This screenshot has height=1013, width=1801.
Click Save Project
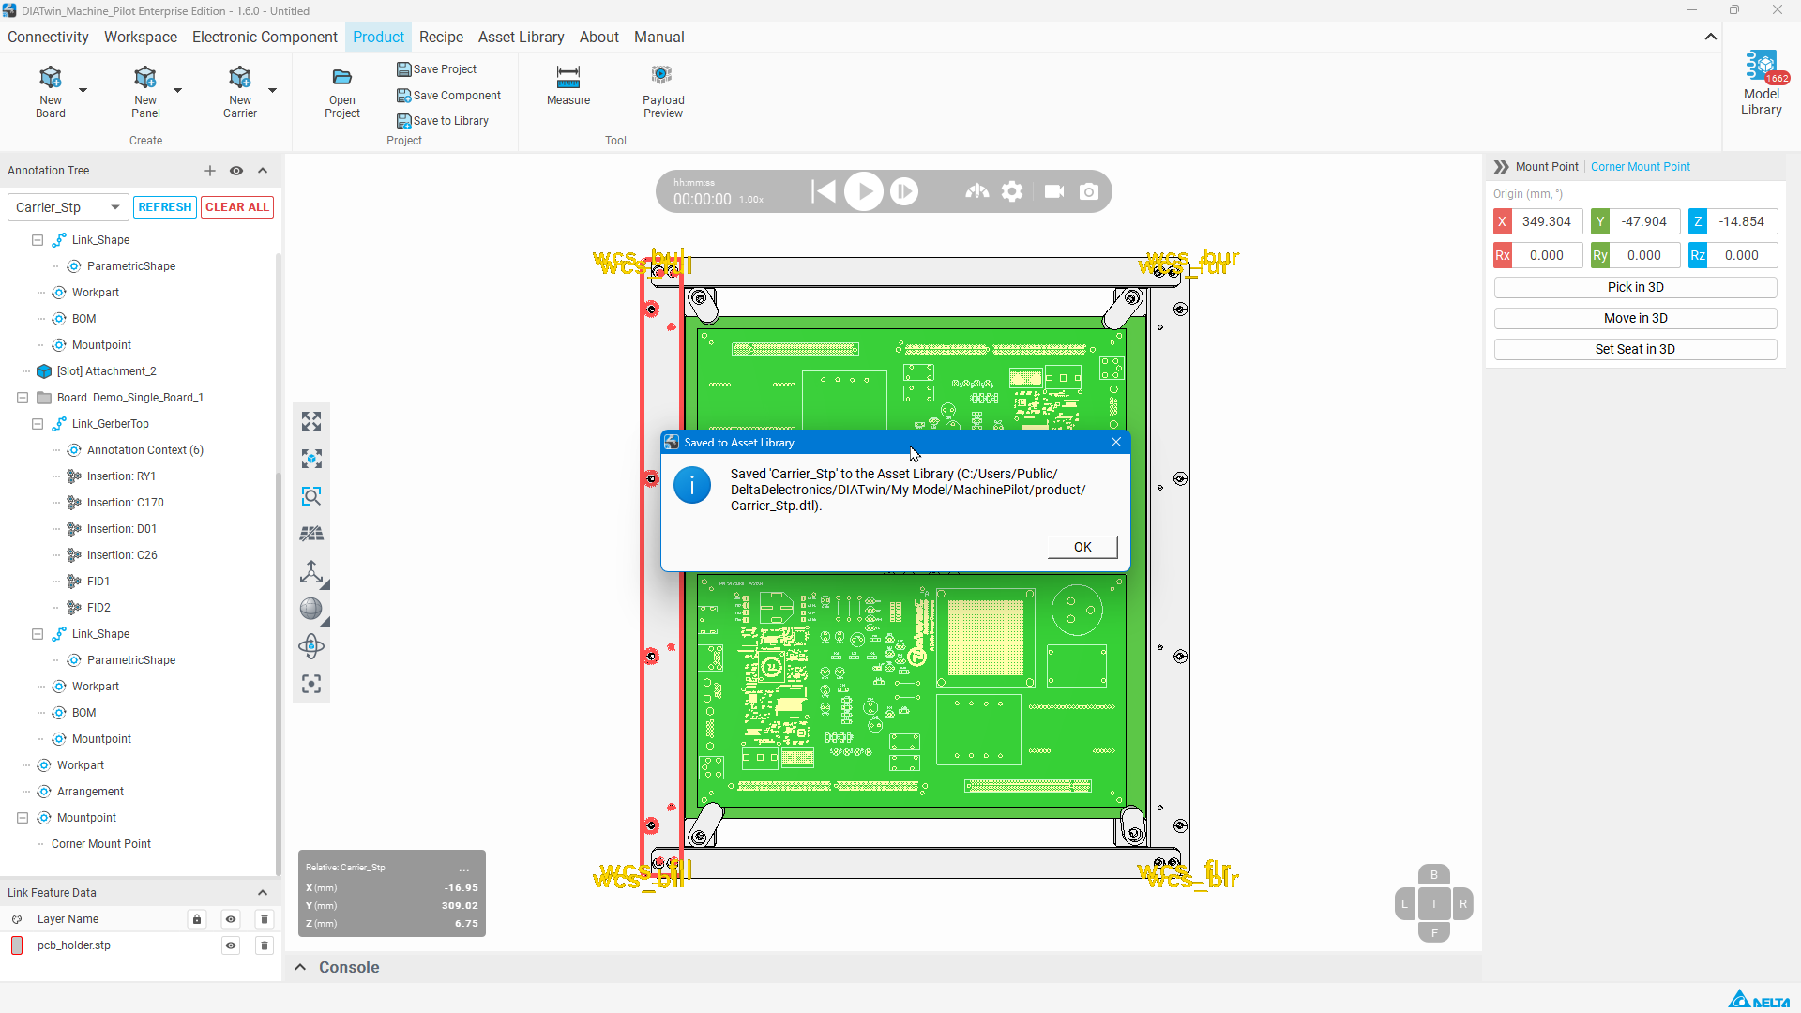click(437, 69)
